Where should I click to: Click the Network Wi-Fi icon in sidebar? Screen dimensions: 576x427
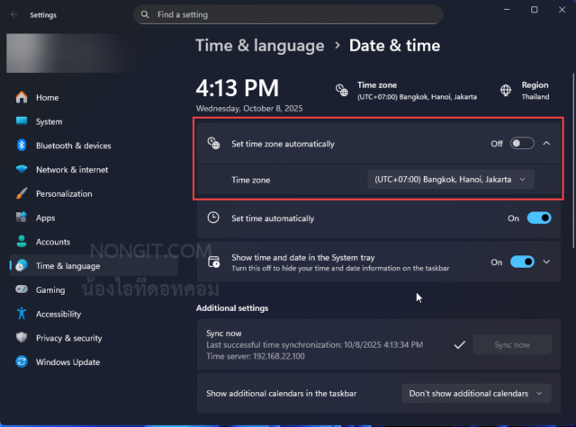pyautogui.click(x=22, y=170)
